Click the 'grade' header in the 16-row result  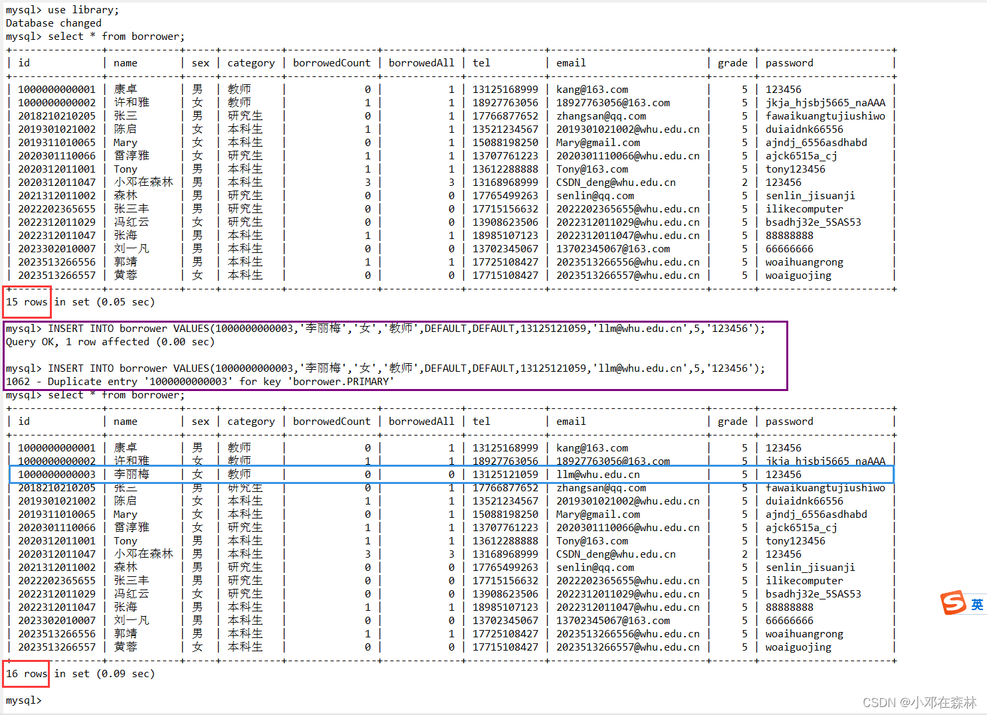tap(732, 422)
